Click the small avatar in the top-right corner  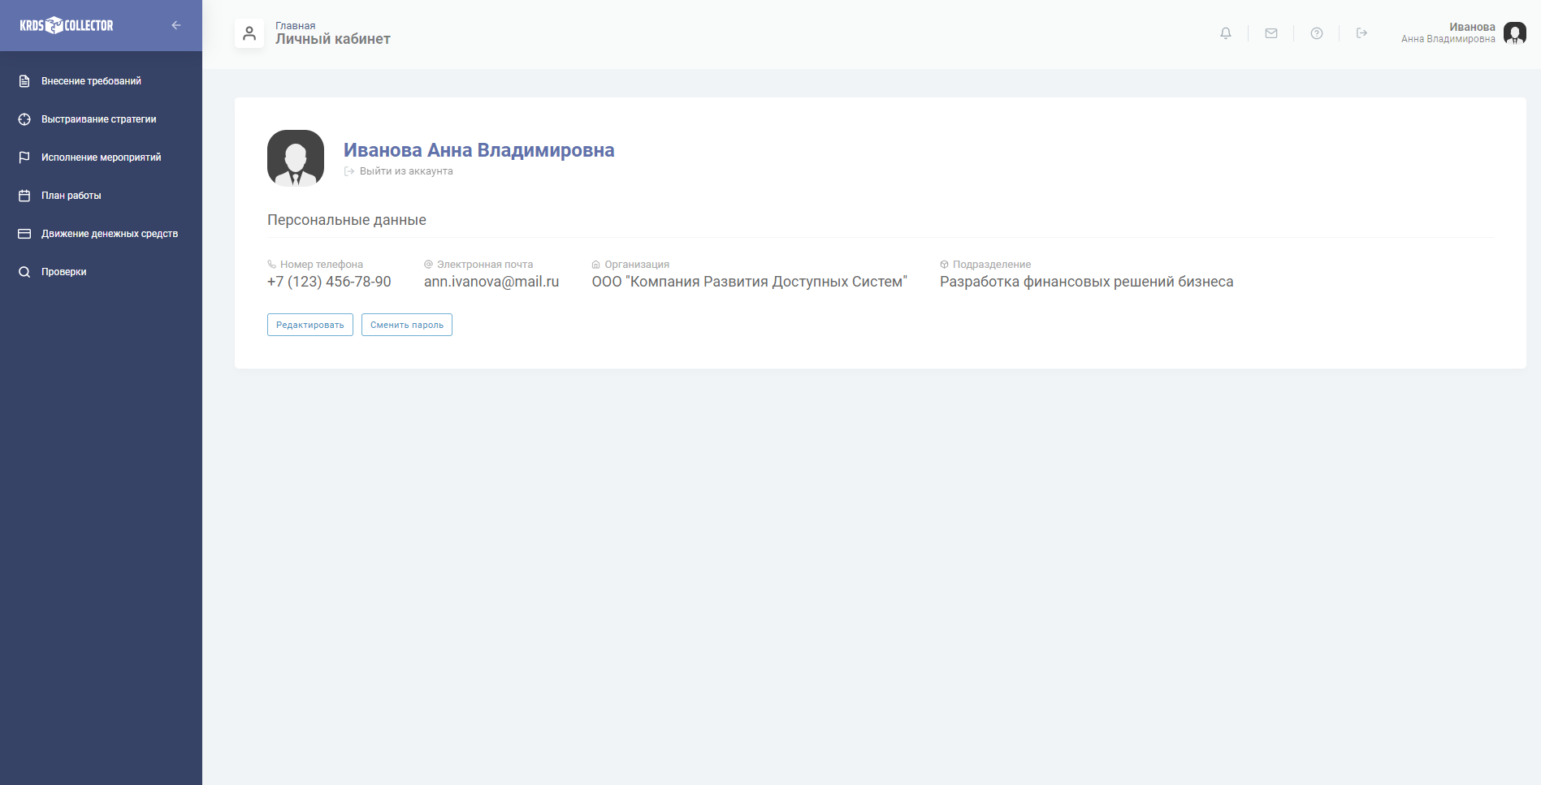click(x=1515, y=33)
